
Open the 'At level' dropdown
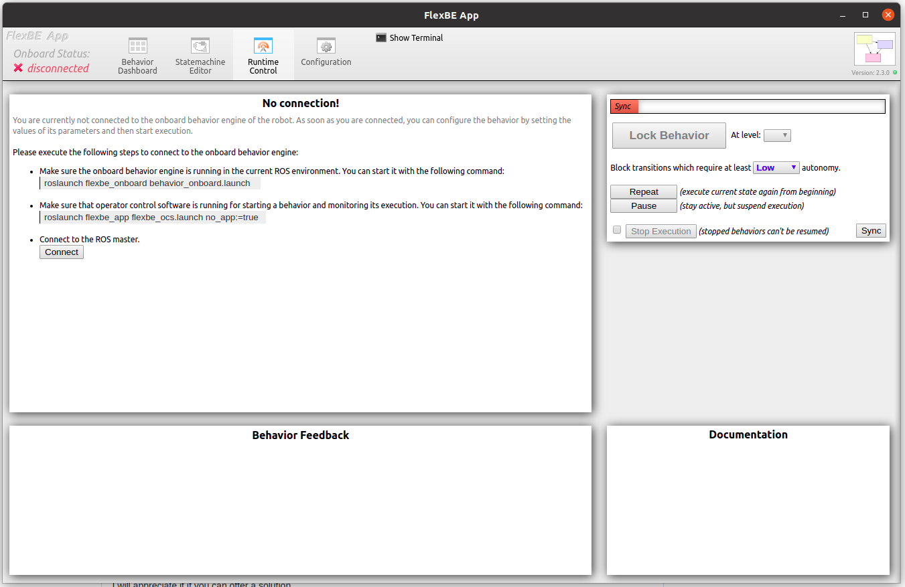[x=777, y=135]
